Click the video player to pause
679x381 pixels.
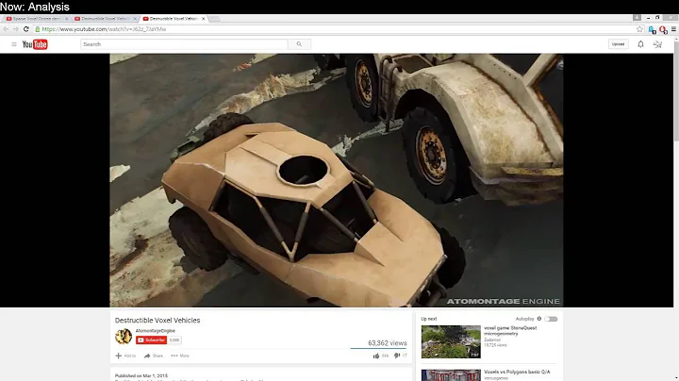coord(337,180)
